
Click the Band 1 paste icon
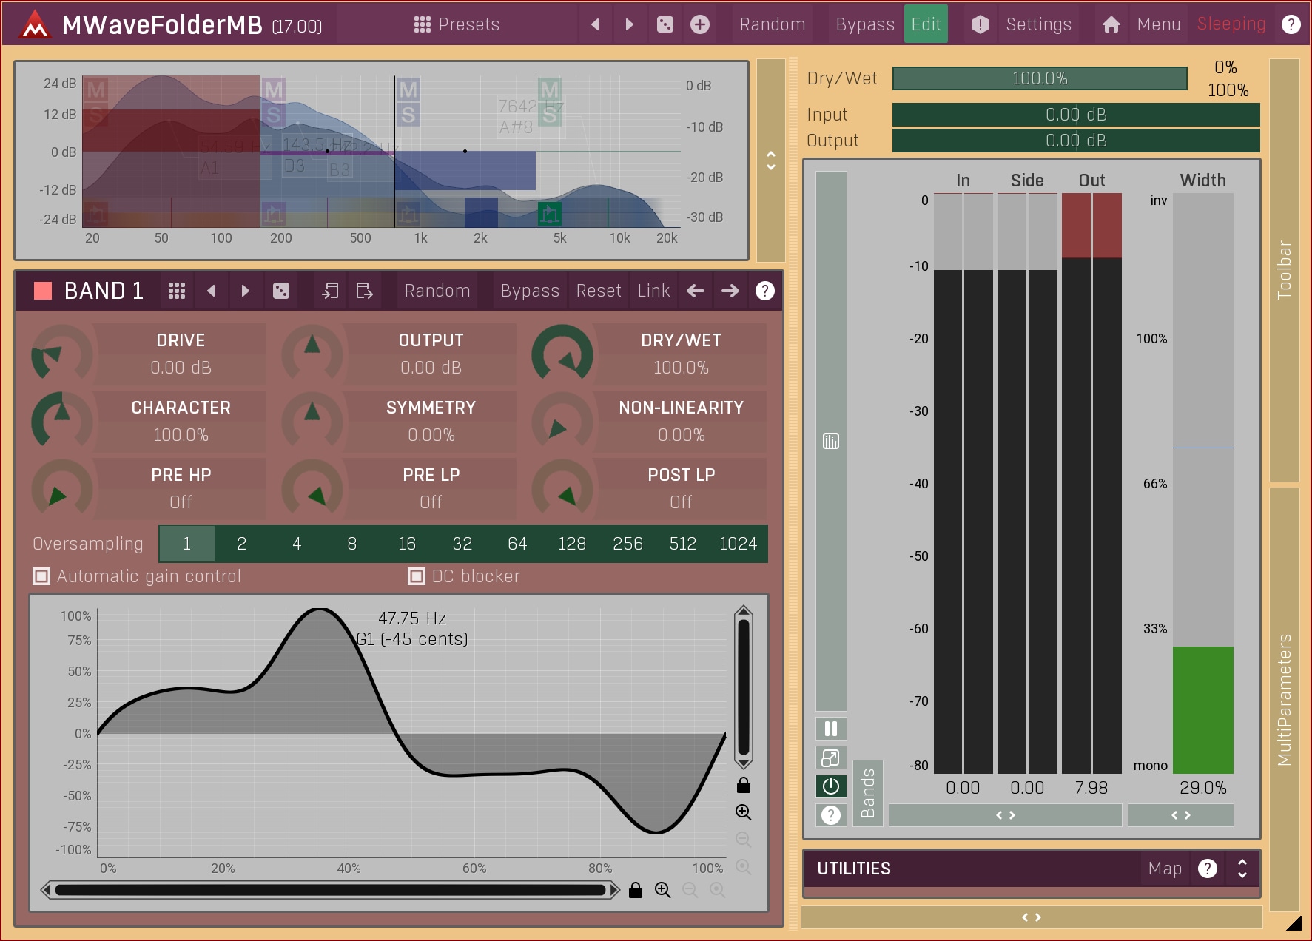[x=364, y=291]
